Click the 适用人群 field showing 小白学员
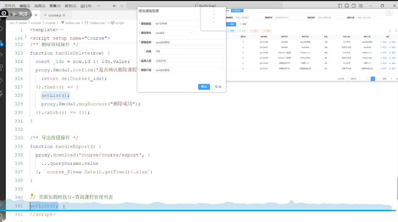Image resolution: width=398 pixels, height=222 pixels. [189, 61]
